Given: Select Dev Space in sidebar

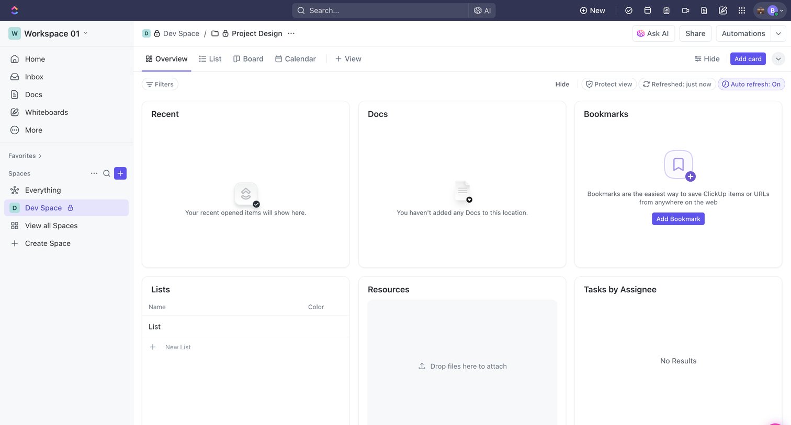Looking at the screenshot, I should point(66,208).
